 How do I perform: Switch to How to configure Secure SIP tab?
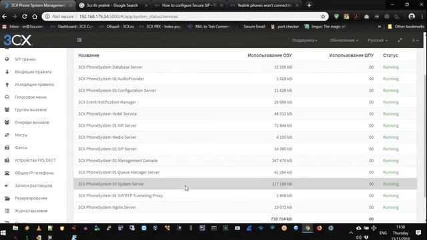pyautogui.click(x=188, y=5)
